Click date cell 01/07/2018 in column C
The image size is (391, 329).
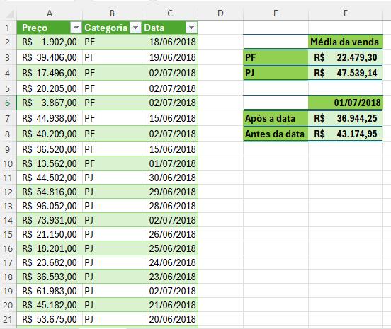[x=170, y=163]
